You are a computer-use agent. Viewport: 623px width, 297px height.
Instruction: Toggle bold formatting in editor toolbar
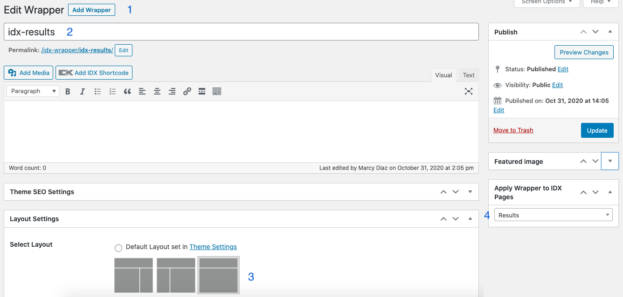pyautogui.click(x=68, y=91)
